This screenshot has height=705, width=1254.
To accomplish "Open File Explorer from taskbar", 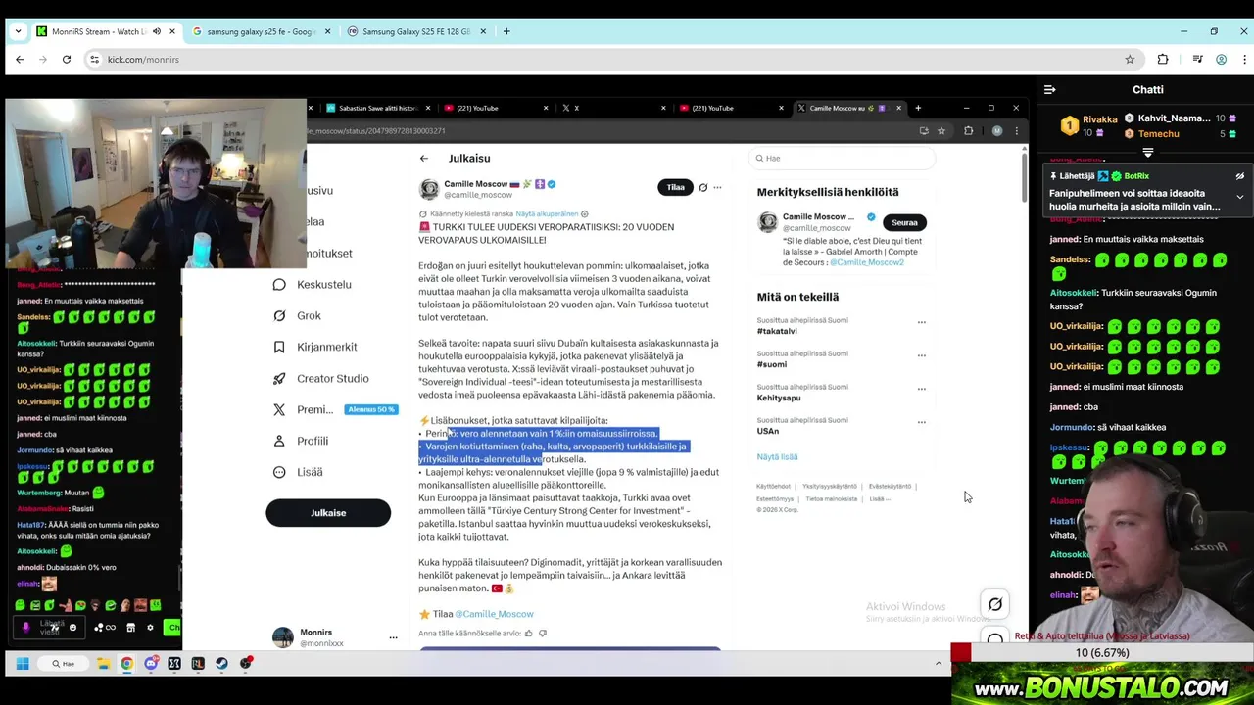I will 103,664.
